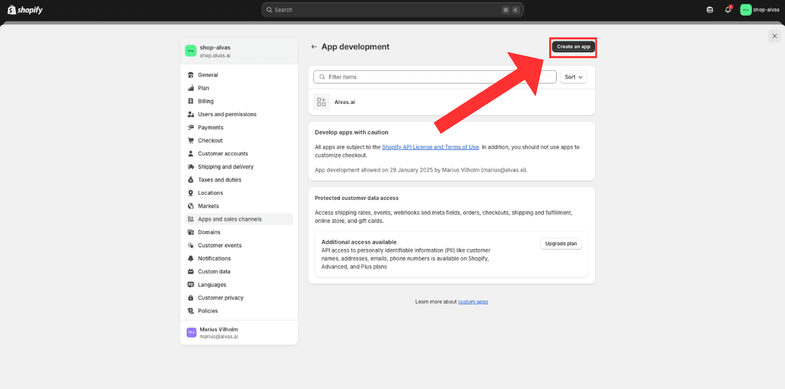Click the Customer events icon in the sidebar
785x389 pixels.
(191, 245)
